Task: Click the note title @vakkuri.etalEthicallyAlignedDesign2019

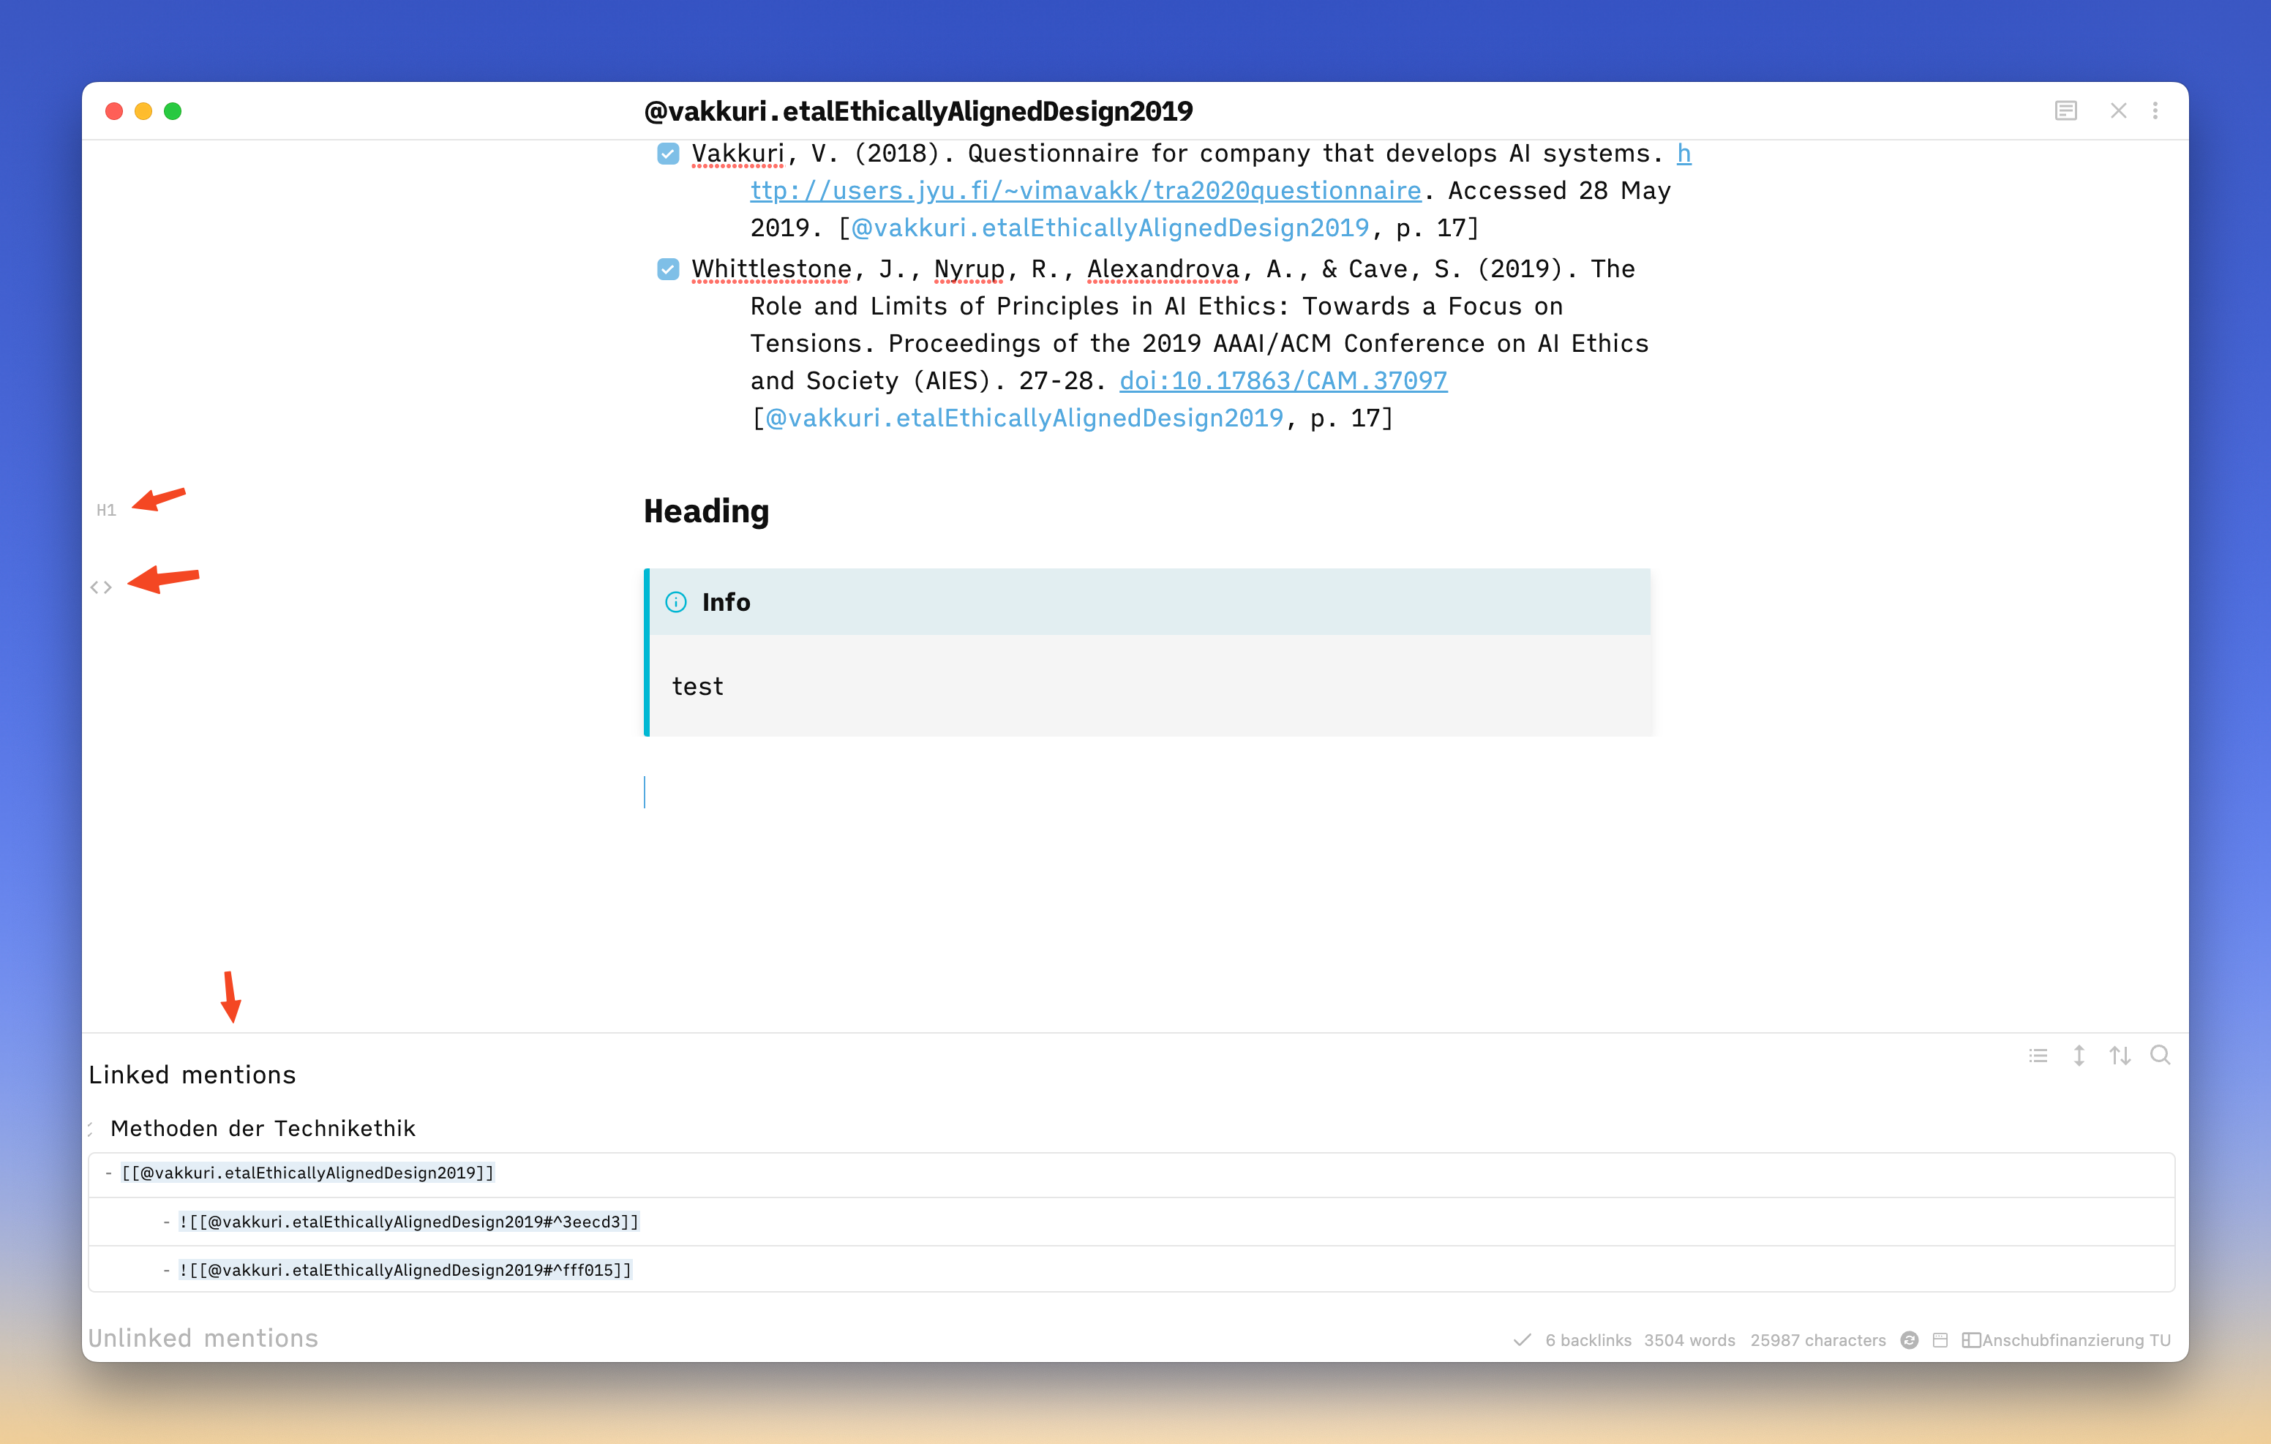Action: click(917, 111)
